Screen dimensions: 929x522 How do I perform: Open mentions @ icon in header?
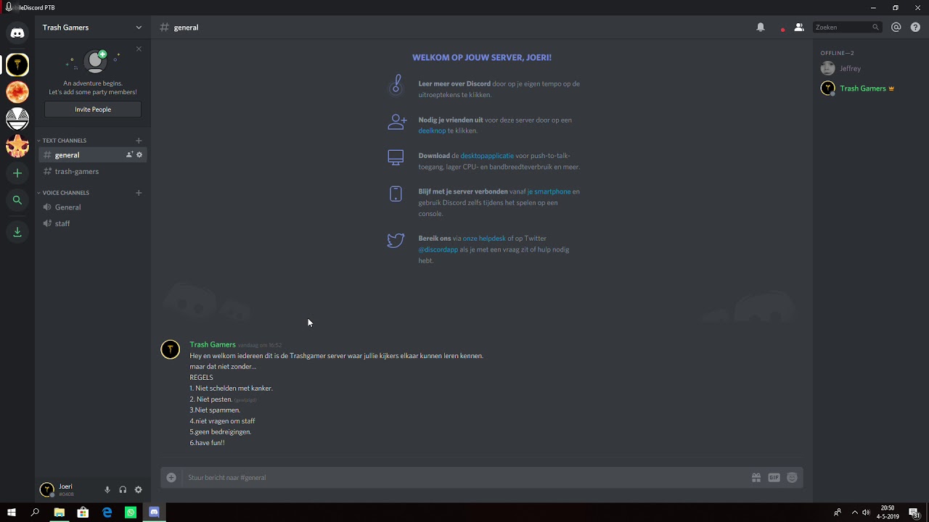tap(896, 28)
